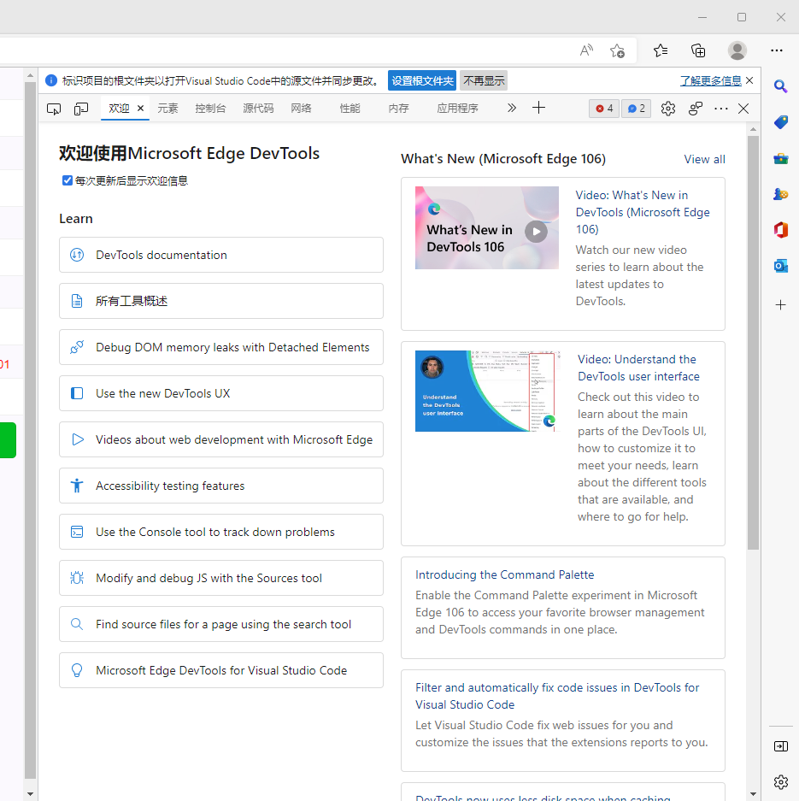The width and height of the screenshot is (799, 801).
Task: Open sidebar settings gear at bottom
Action: (x=780, y=782)
